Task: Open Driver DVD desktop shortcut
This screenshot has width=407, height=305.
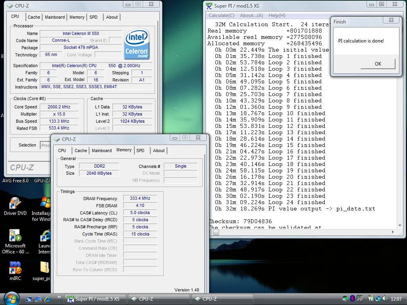Action: click(15, 206)
